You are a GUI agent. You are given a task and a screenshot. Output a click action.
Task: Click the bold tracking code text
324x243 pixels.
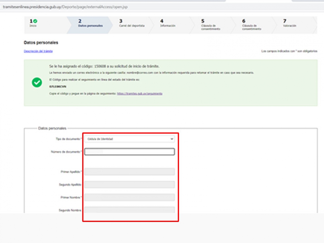click(x=54, y=87)
